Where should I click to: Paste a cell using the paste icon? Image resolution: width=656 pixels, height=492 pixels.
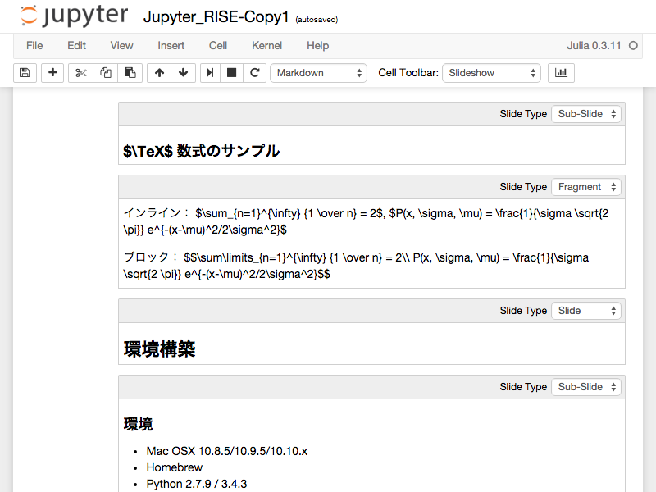130,73
